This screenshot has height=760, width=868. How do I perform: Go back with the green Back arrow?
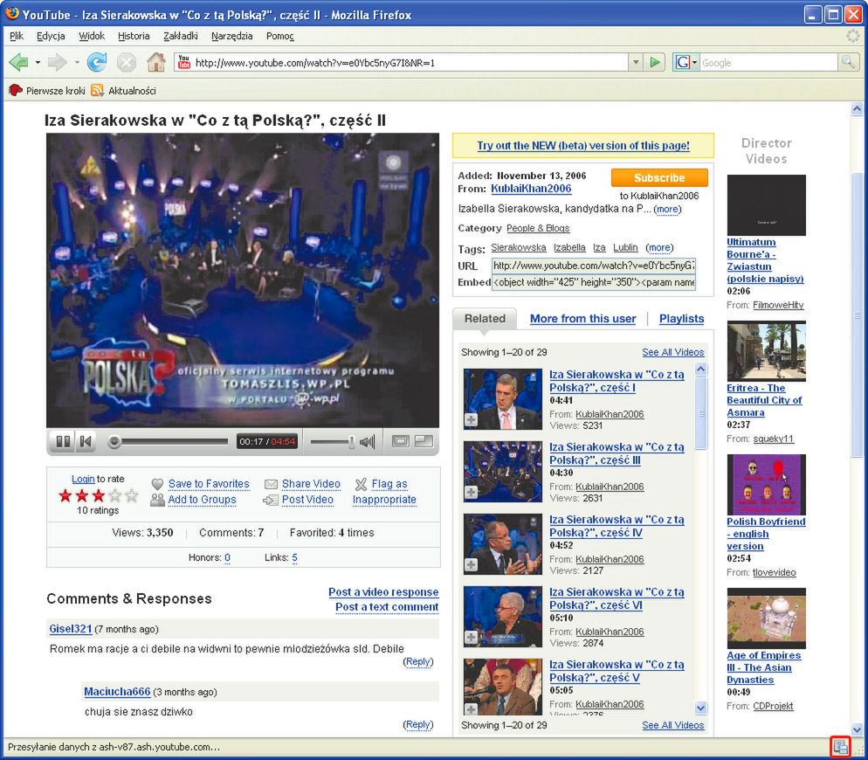click(x=19, y=62)
